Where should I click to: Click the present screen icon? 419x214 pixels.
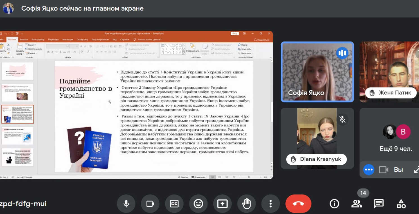point(222,204)
